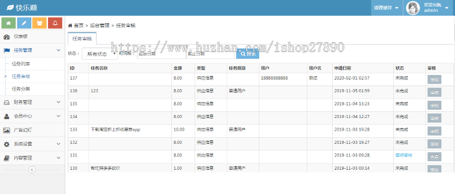
Task: Open the 清理缓存 dropdown
Action: click(x=387, y=8)
